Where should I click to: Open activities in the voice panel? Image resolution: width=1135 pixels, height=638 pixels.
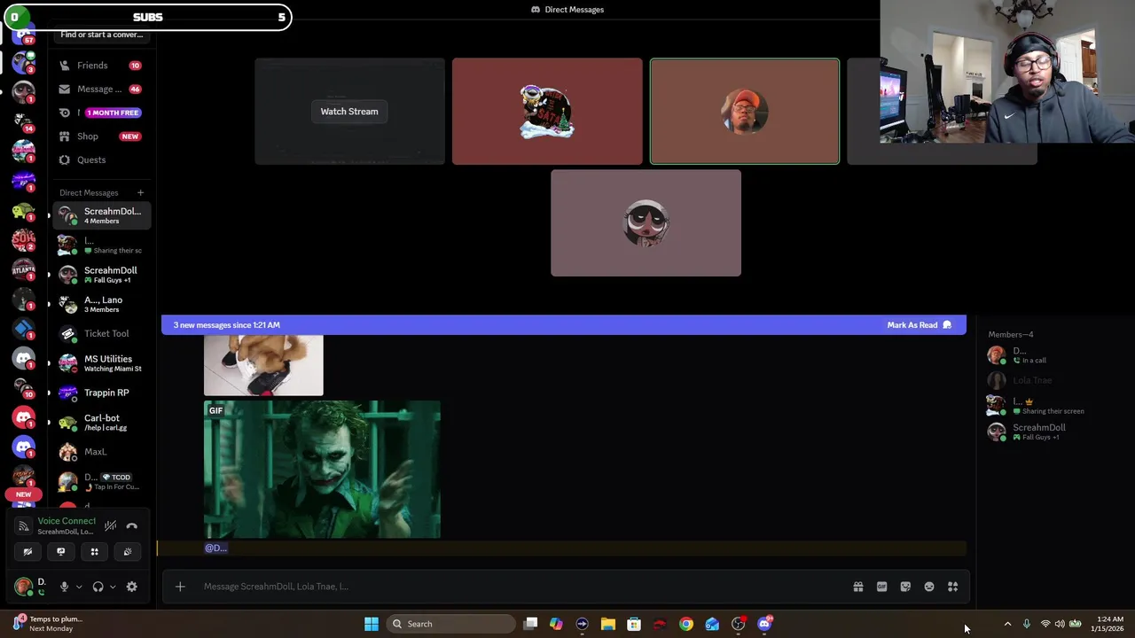(x=94, y=551)
